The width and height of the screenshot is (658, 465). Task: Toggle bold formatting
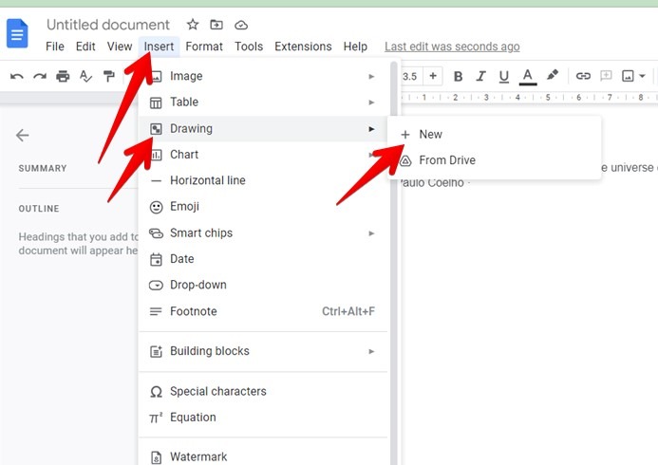pyautogui.click(x=459, y=76)
